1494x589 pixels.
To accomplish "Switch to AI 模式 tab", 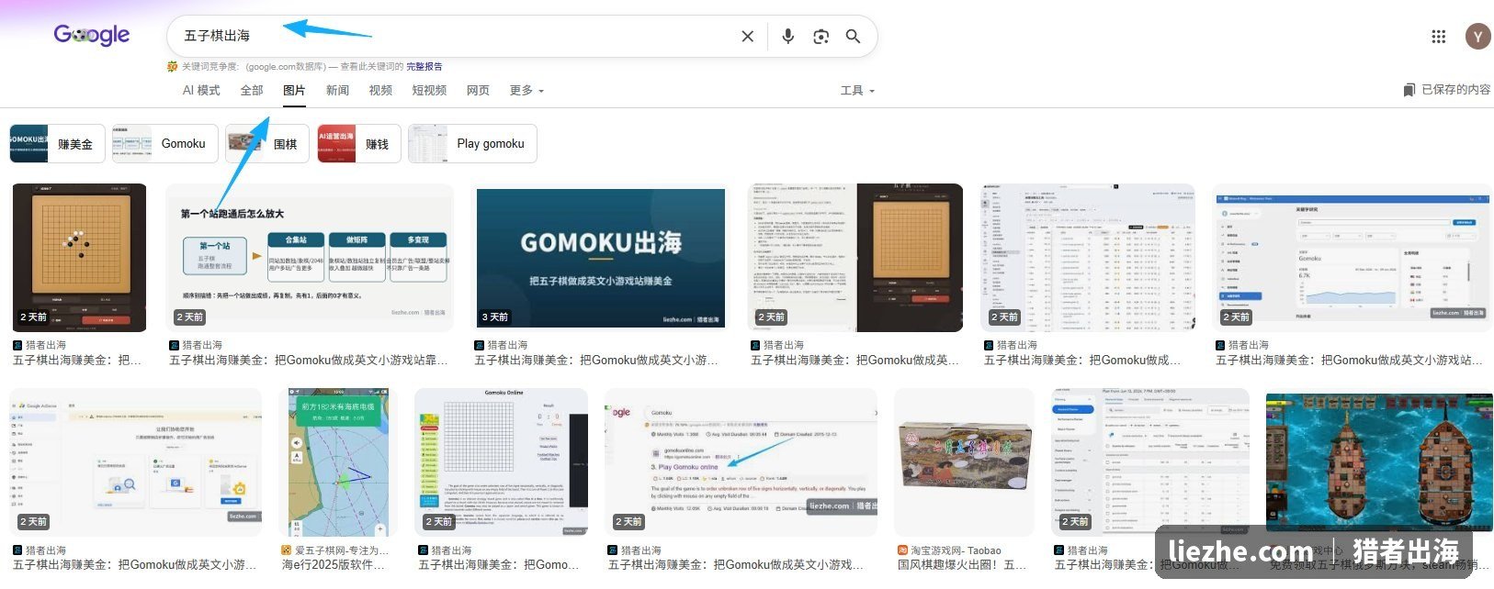I will tap(201, 90).
